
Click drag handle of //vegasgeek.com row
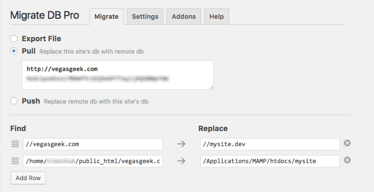[x=15, y=144]
